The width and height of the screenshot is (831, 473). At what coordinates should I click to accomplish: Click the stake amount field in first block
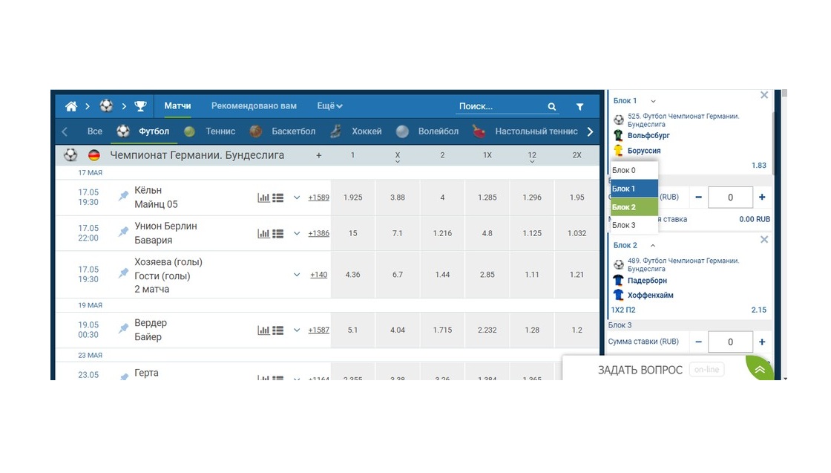click(730, 198)
